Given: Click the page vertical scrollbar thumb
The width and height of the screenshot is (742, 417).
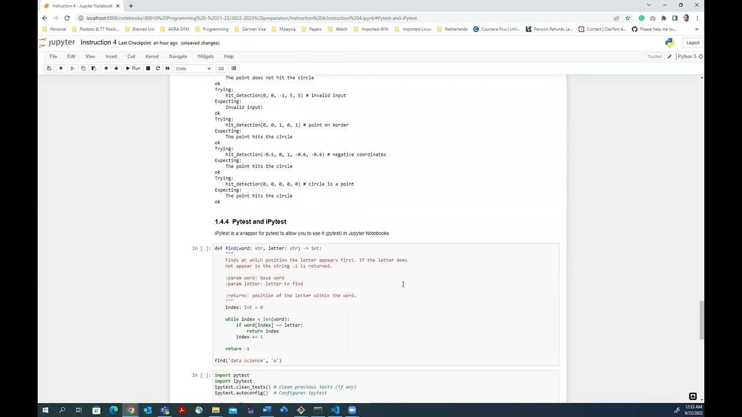Looking at the screenshot, I should (701, 320).
